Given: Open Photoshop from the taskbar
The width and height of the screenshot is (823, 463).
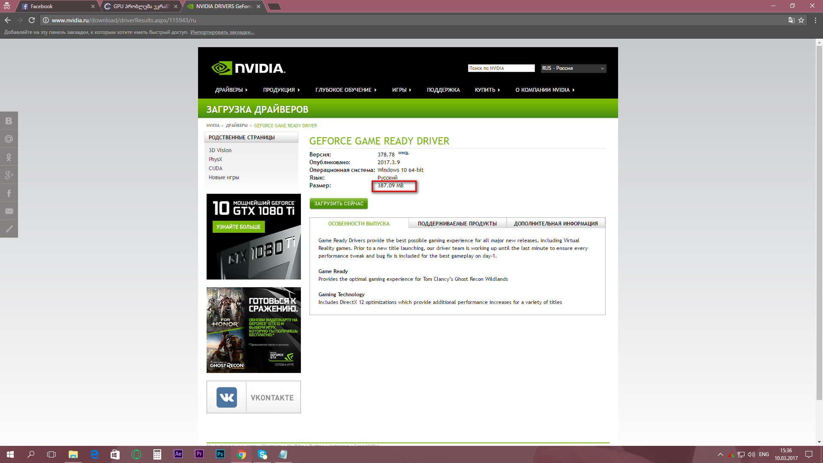Looking at the screenshot, I should (220, 454).
